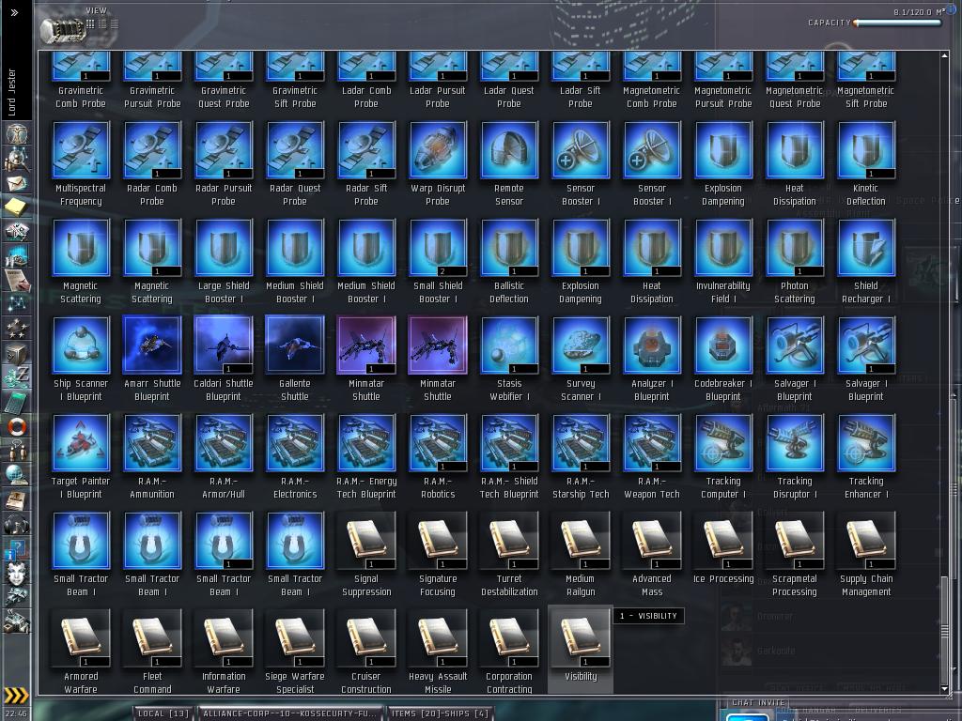Viewport: 962px width, 721px height.
Task: Switch inventory to details view
Action: pos(102,23)
